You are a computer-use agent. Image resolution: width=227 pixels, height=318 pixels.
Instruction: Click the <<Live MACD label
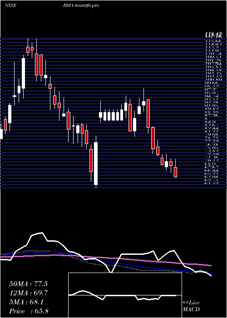tap(191, 306)
